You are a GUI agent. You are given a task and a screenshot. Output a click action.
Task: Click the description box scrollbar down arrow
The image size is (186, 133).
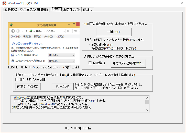(x=147, y=110)
